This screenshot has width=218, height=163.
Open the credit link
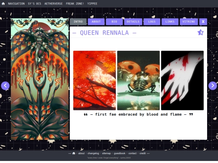click(143, 153)
